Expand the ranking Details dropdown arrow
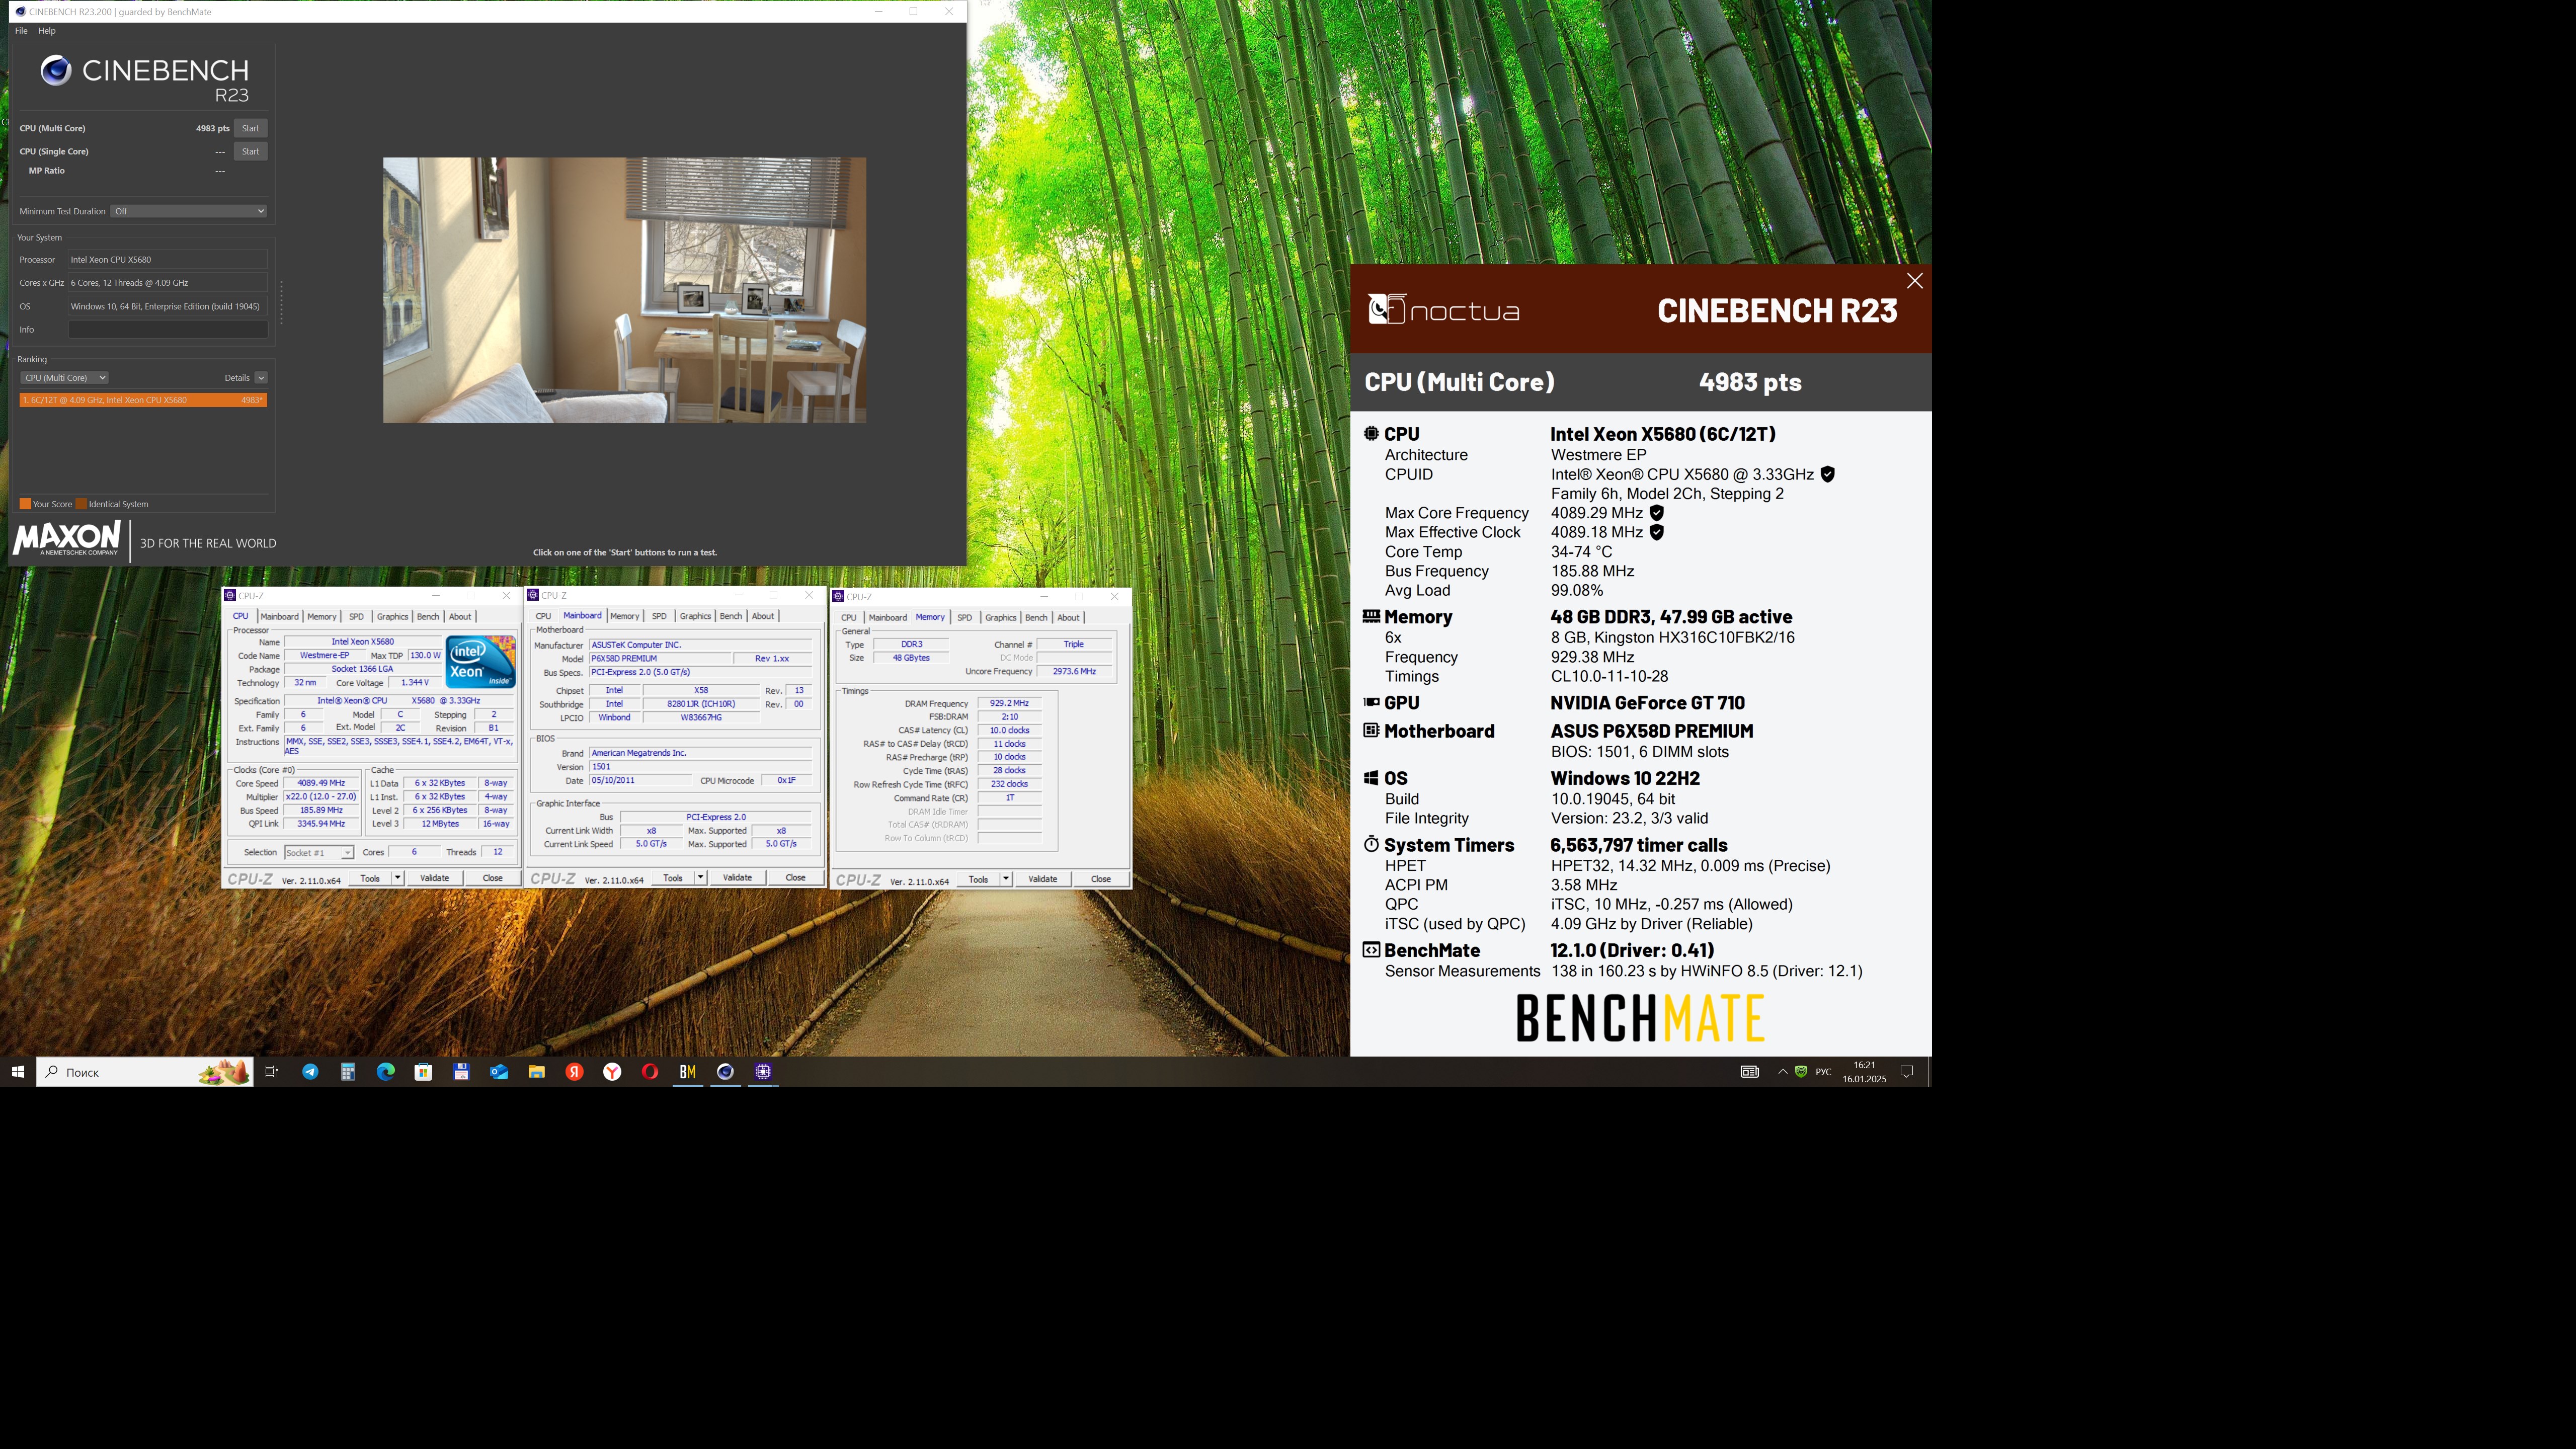2576x1449 pixels. (261, 378)
